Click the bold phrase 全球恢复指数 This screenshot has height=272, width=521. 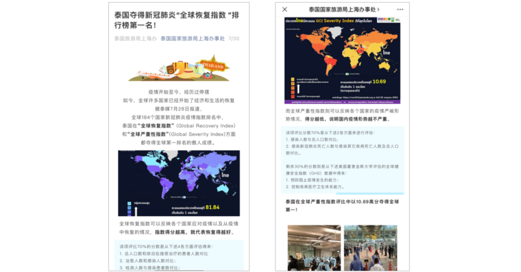pyautogui.click(x=156, y=125)
